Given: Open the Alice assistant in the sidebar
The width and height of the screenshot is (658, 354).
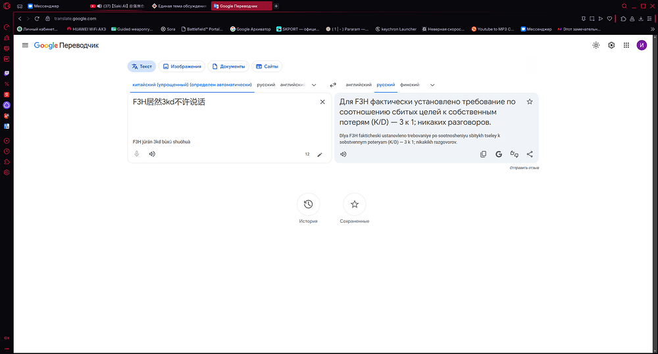Looking at the screenshot, I should (x=7, y=105).
